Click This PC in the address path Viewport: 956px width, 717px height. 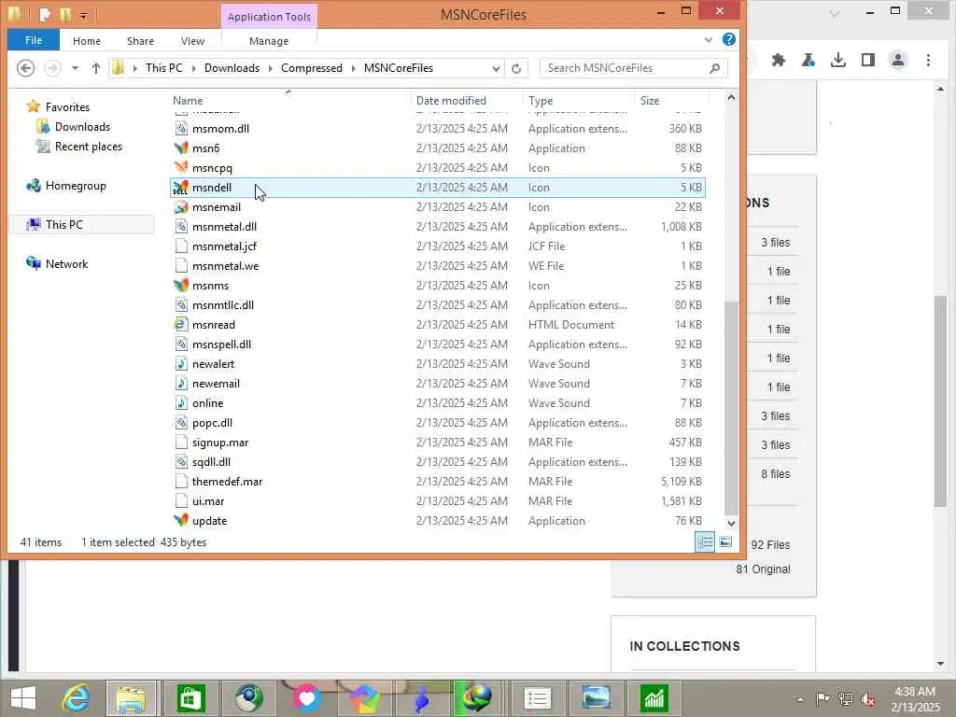tap(164, 68)
